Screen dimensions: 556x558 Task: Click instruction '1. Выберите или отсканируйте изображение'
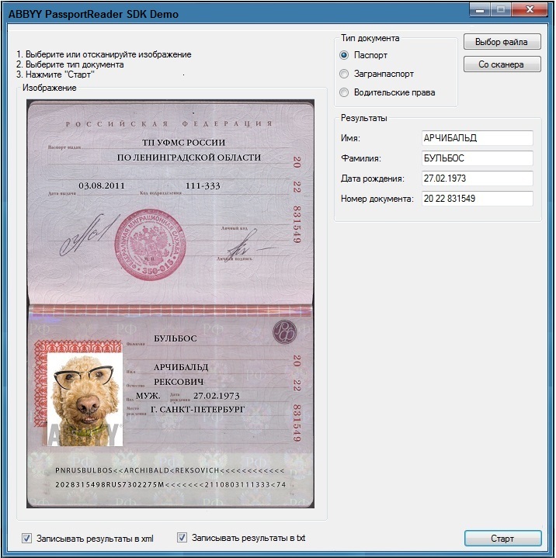click(103, 54)
